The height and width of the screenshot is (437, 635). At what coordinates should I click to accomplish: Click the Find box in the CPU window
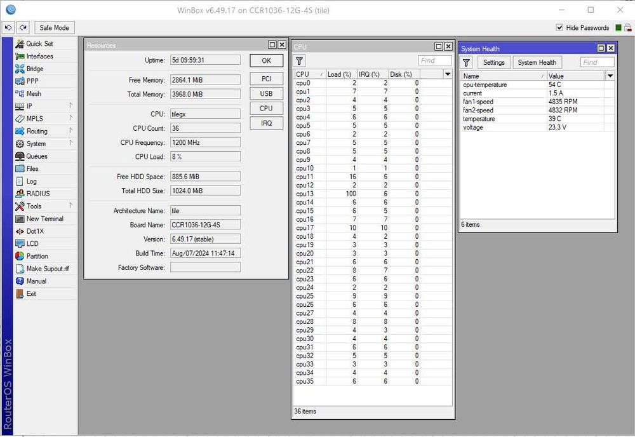[x=434, y=61]
